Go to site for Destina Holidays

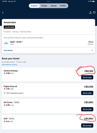tap(87, 77)
